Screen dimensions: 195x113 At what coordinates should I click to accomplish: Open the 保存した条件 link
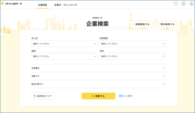(125, 96)
